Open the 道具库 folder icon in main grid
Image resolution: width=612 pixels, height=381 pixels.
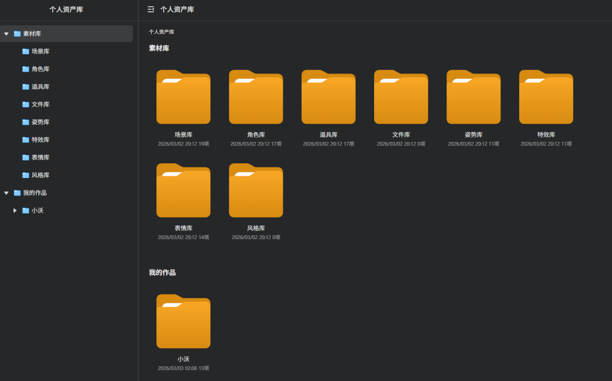(x=329, y=97)
